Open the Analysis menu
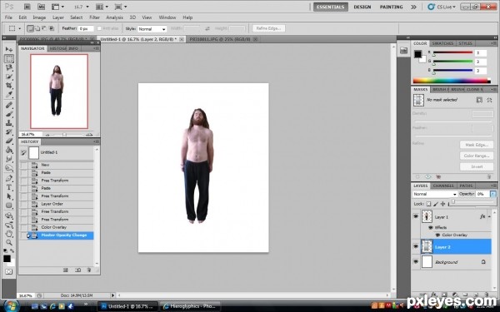 click(x=114, y=17)
